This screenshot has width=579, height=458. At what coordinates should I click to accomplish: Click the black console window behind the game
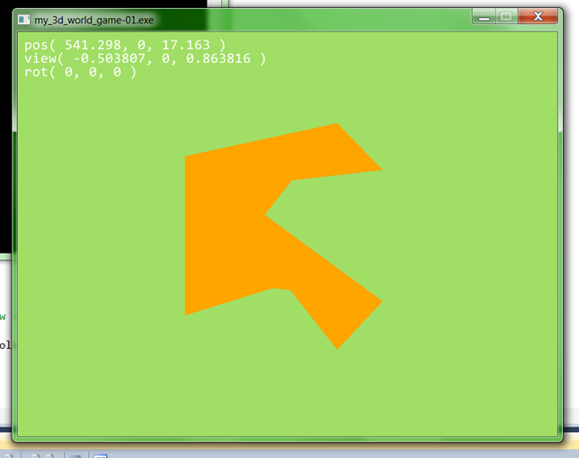pyautogui.click(x=5, y=135)
